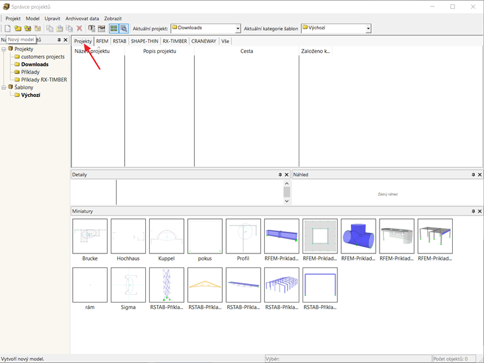Select the pokus thumbnail
The height and width of the screenshot is (363, 484).
click(205, 236)
